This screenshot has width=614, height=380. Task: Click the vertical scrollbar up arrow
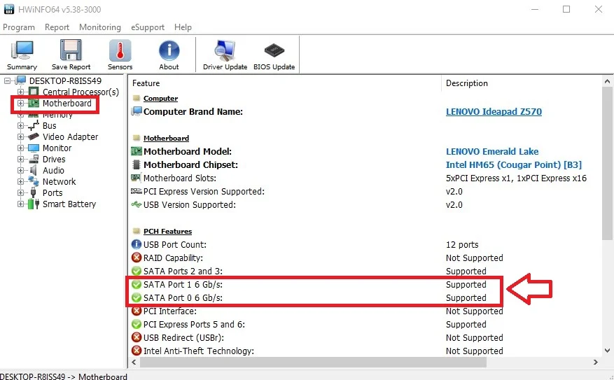(x=607, y=81)
